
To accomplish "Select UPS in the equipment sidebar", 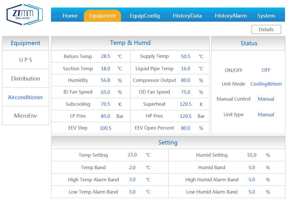I will [x=26, y=60].
